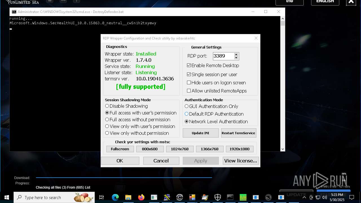
Task: Select Full access without permission
Action: (x=107, y=120)
